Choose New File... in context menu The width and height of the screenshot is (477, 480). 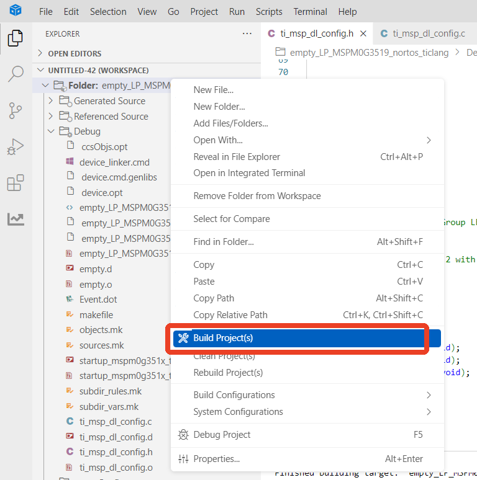point(307,90)
